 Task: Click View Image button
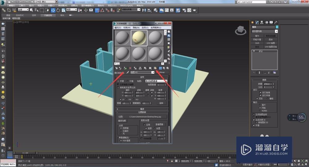coord(159,125)
